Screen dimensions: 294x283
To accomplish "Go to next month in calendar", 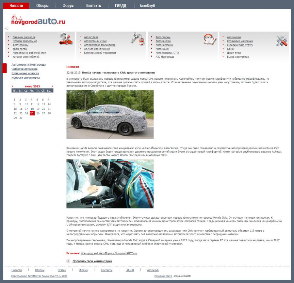I will click(x=52, y=86).
